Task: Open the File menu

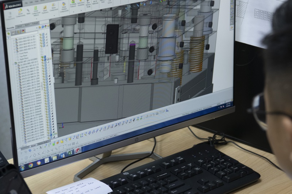Action: coord(26,3)
